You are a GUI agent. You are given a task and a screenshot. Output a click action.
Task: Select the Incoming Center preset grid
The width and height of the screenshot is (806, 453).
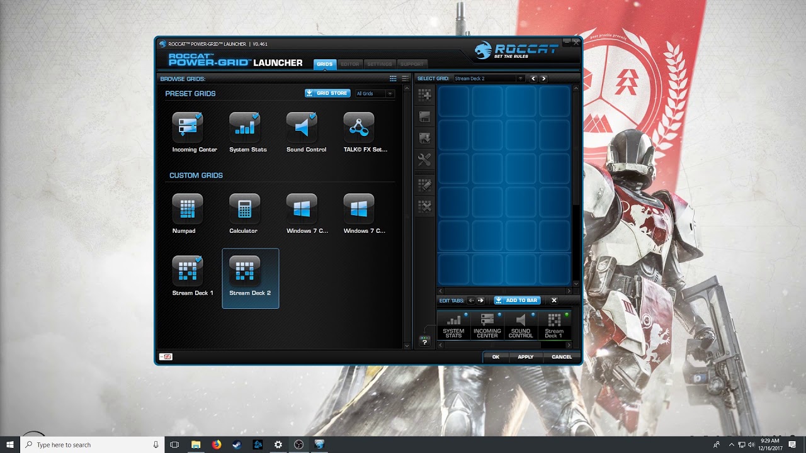[188, 127]
